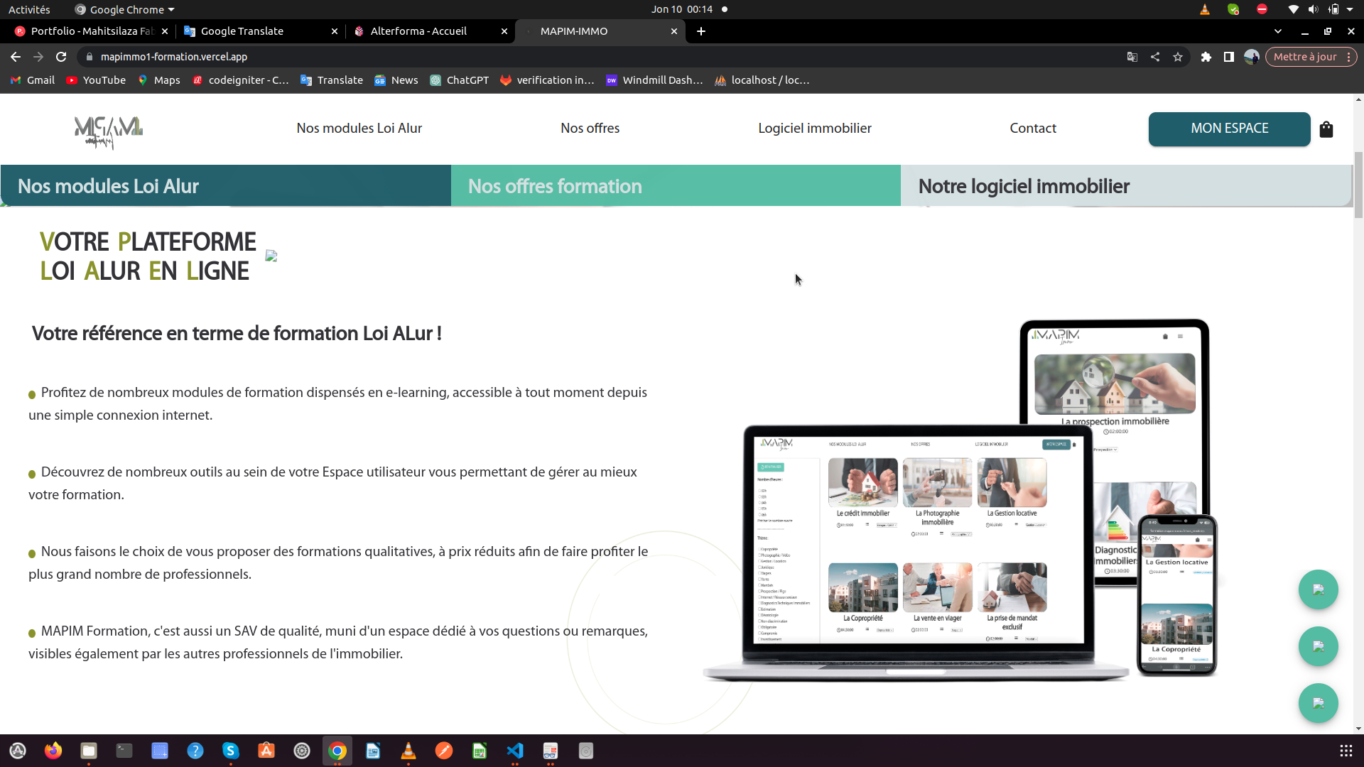This screenshot has height=767, width=1364.
Task: Open the localhost bookmark
Action: pyautogui.click(x=762, y=80)
